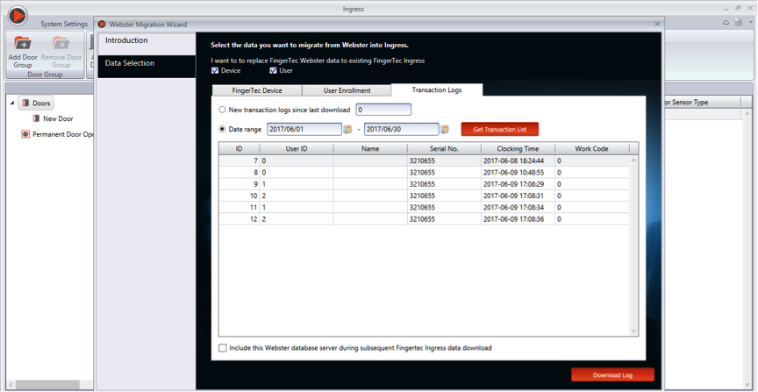This screenshot has width=758, height=392.
Task: Sort by the Serial No. column header
Action: (x=444, y=149)
